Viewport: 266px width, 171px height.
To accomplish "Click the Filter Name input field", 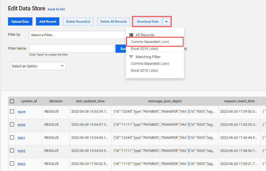I will (72, 48).
